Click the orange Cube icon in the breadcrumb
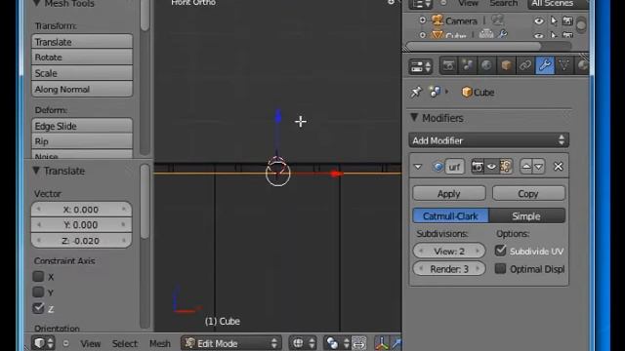This screenshot has height=351, width=625. pyautogui.click(x=467, y=92)
